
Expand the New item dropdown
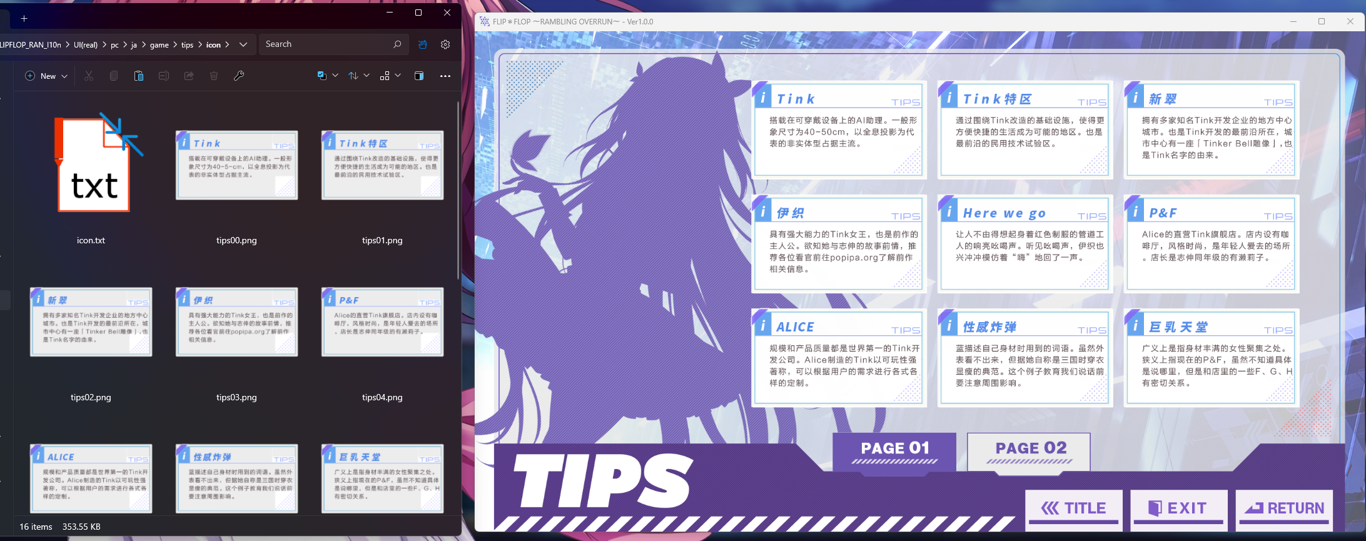(46, 76)
